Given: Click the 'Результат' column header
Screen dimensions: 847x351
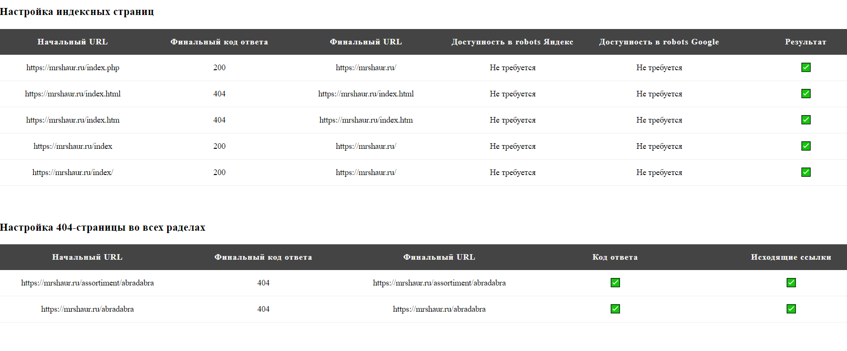Looking at the screenshot, I should [805, 42].
